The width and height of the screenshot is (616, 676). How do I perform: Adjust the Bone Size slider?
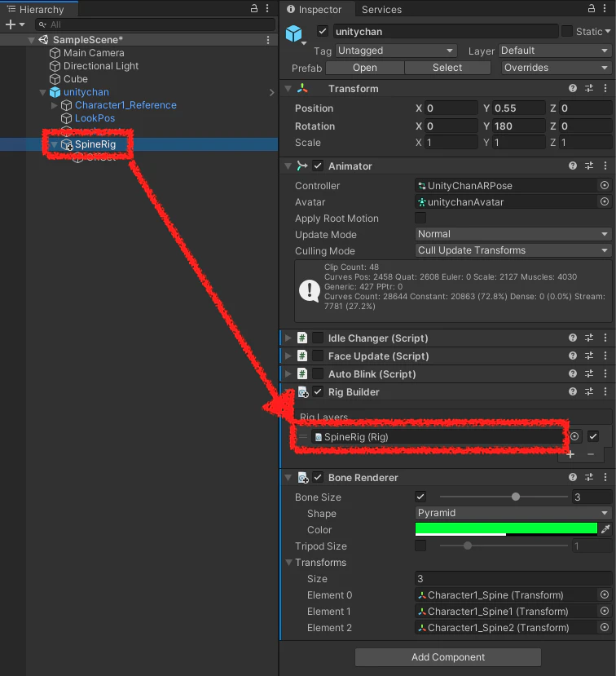coord(516,497)
